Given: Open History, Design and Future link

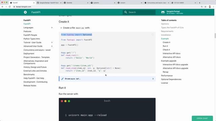Looking at the screenshot, I should pyautogui.click(x=35, y=67).
